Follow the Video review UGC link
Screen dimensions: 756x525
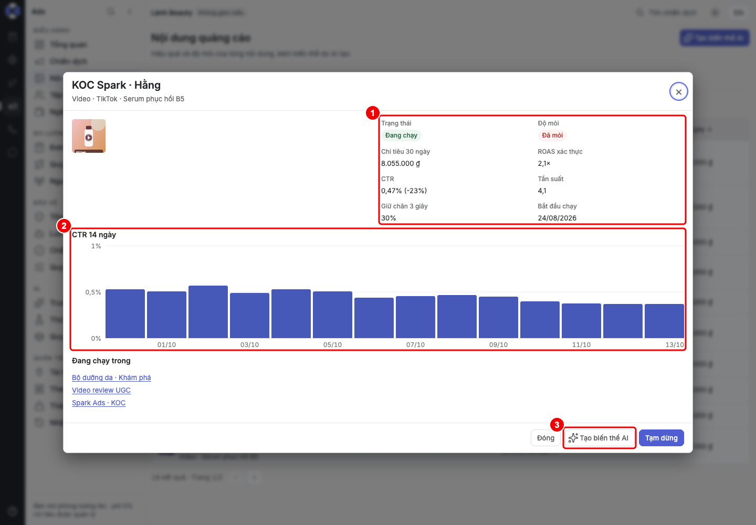pyautogui.click(x=101, y=390)
